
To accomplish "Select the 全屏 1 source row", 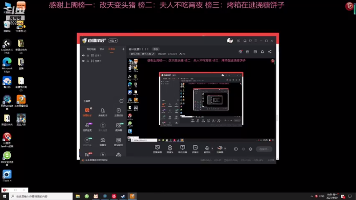I will point(103,61).
